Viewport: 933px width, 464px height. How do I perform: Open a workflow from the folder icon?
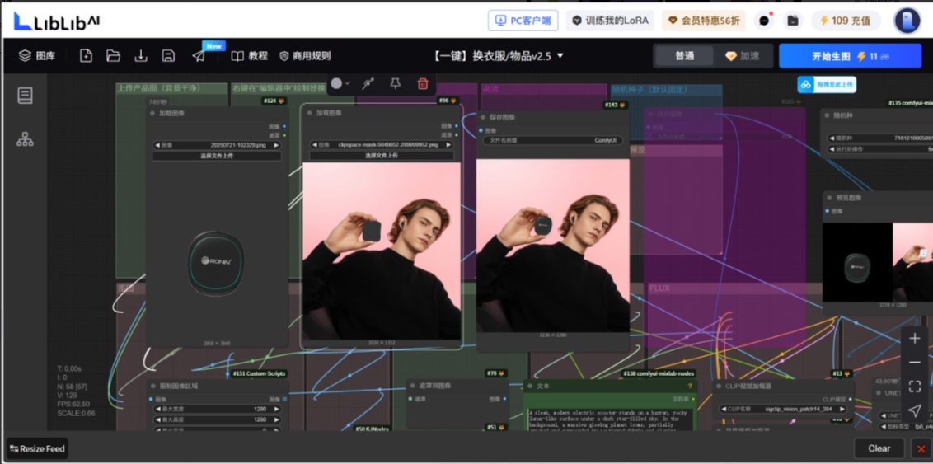[113, 56]
